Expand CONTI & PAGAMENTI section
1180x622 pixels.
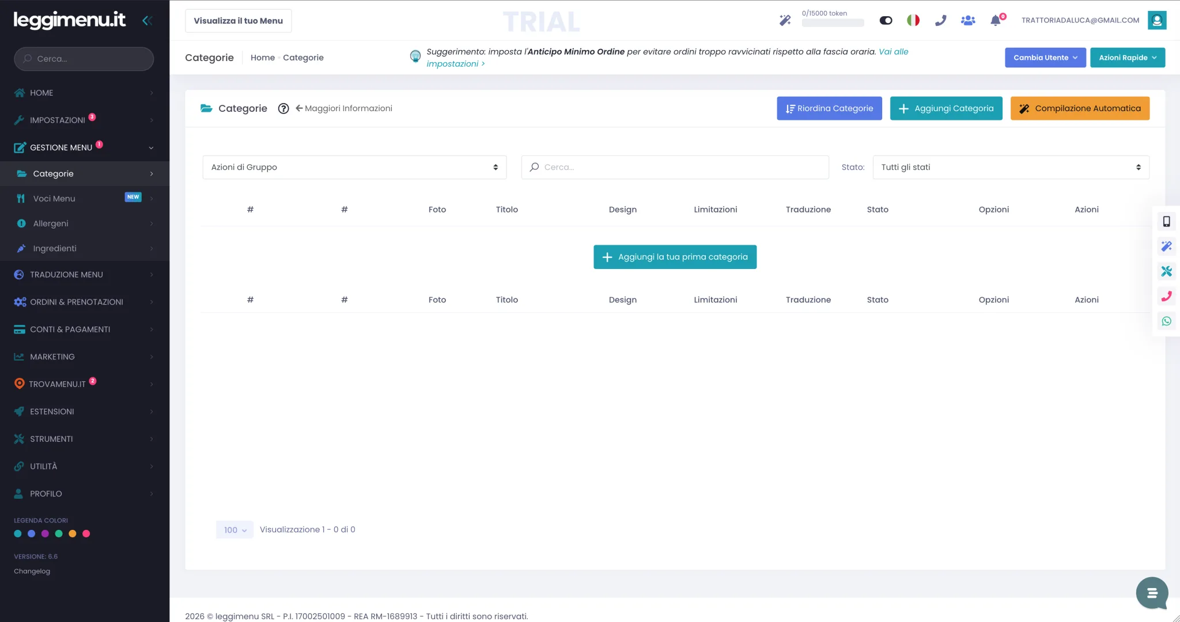point(85,329)
